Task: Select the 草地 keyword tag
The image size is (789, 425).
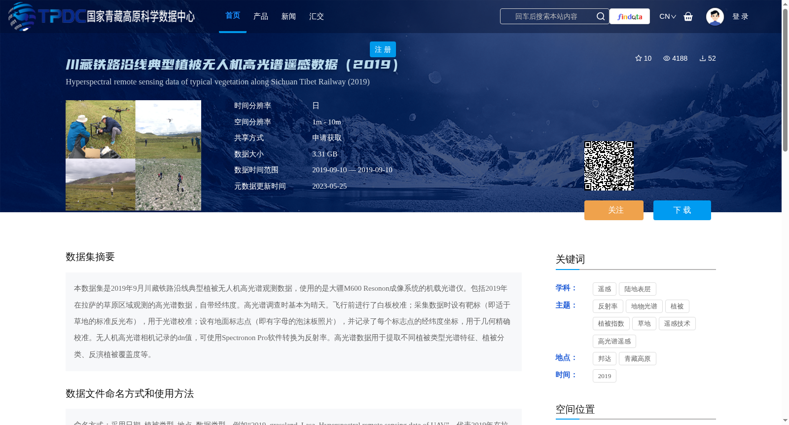Action: [644, 324]
